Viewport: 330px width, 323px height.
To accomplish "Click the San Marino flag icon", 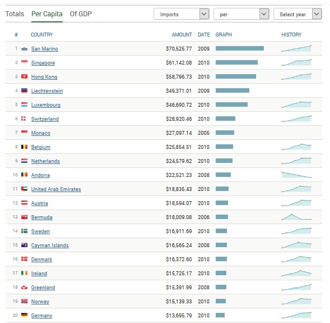I will (25, 48).
